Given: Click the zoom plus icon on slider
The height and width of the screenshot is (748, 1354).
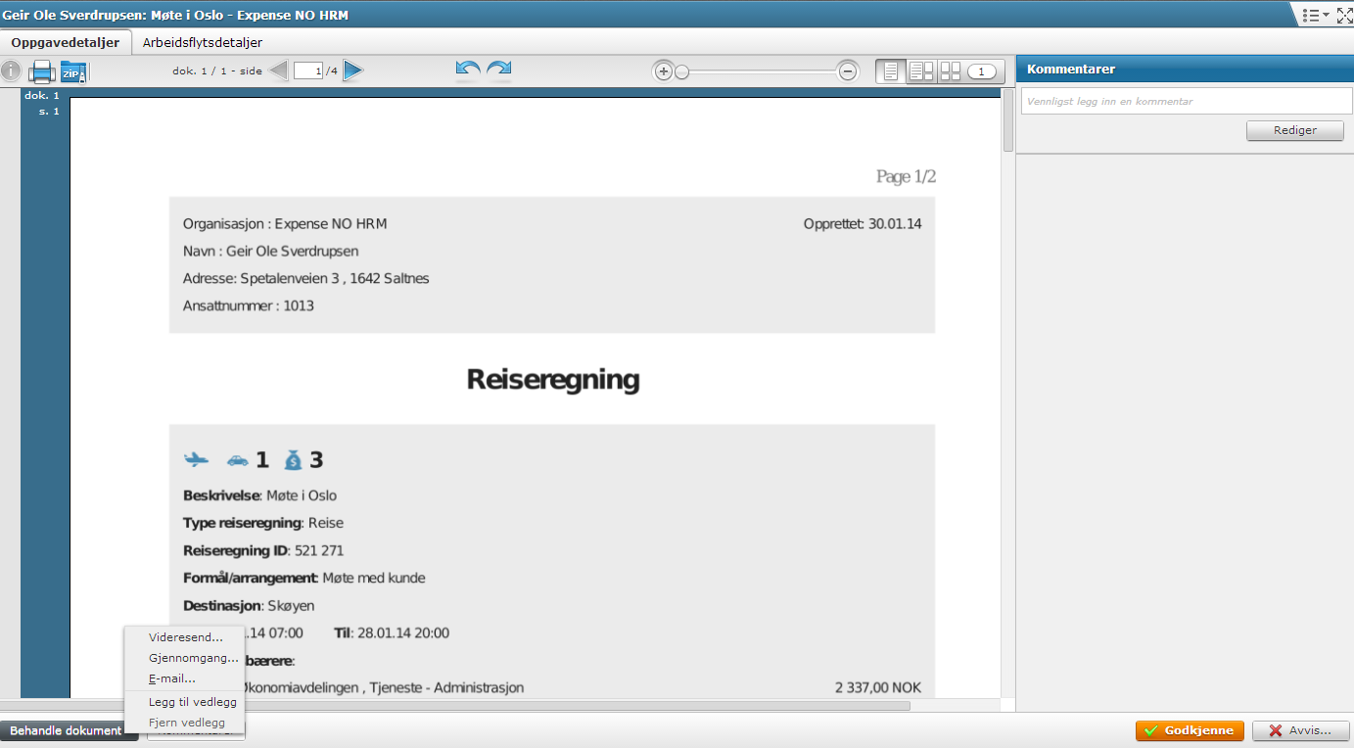Looking at the screenshot, I should click(663, 71).
